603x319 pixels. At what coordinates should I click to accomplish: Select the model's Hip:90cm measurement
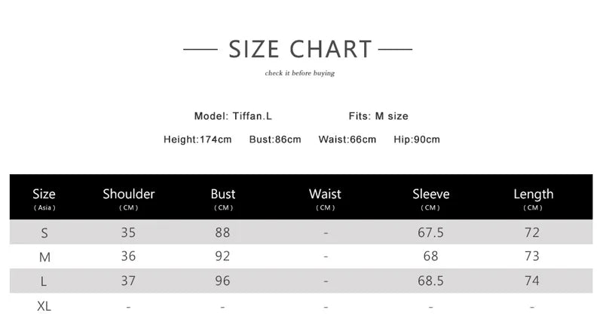[417, 140]
